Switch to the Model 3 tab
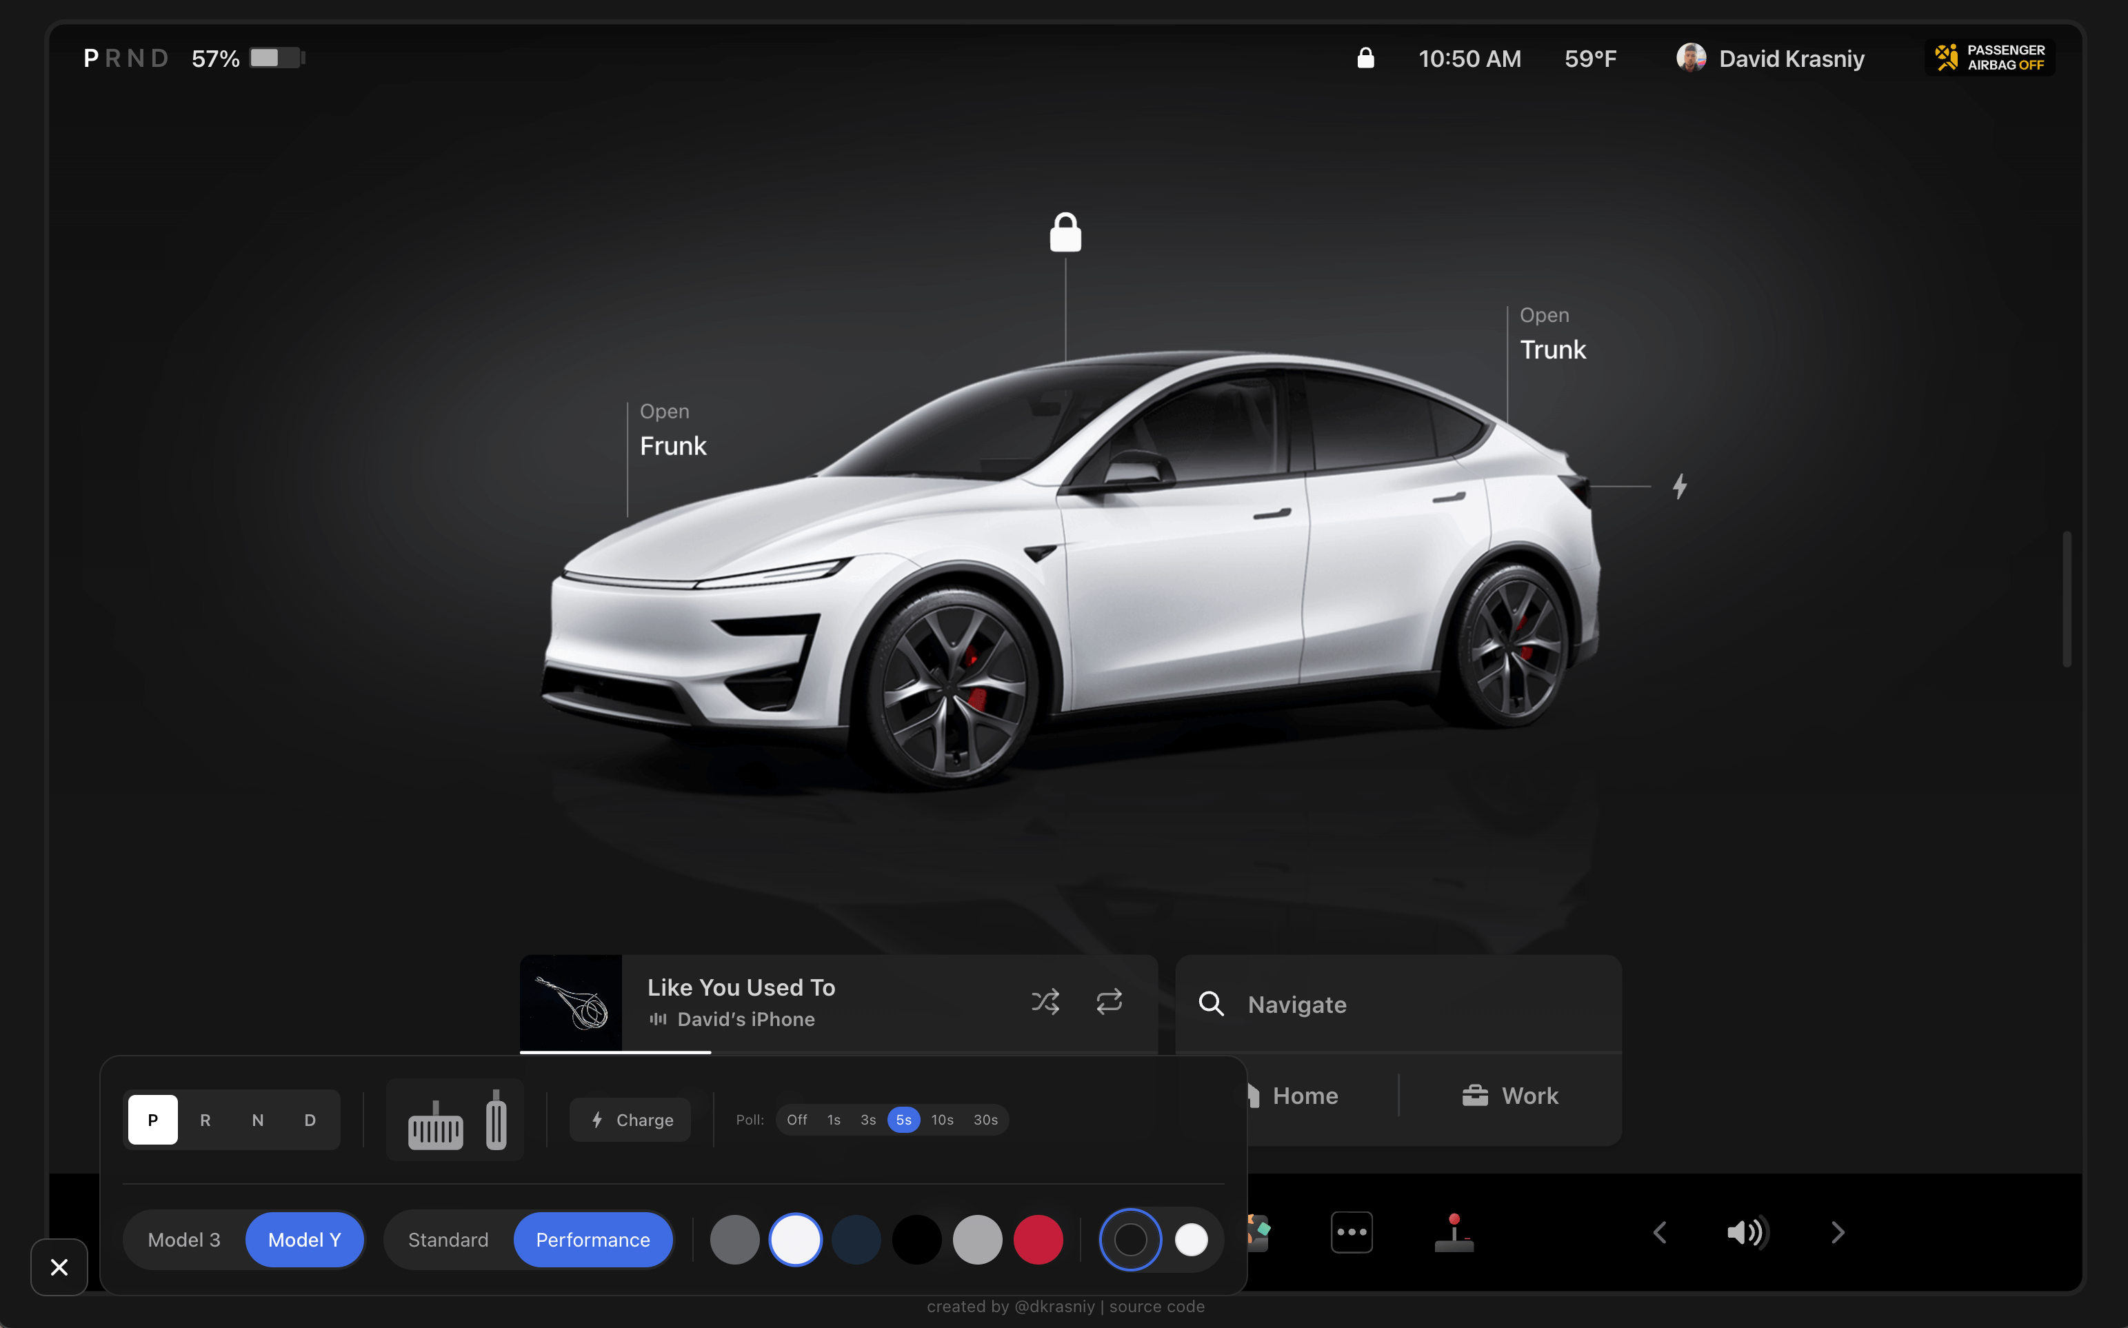Screen dimensions: 2128x1328 [x=183, y=1239]
